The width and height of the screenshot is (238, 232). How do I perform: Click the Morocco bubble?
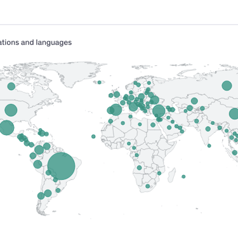[x=110, y=121]
